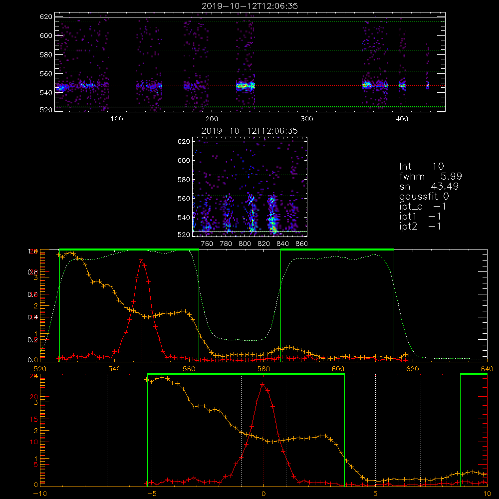
Task: Click x-axis label 400 of top plot
Action: tap(402, 119)
